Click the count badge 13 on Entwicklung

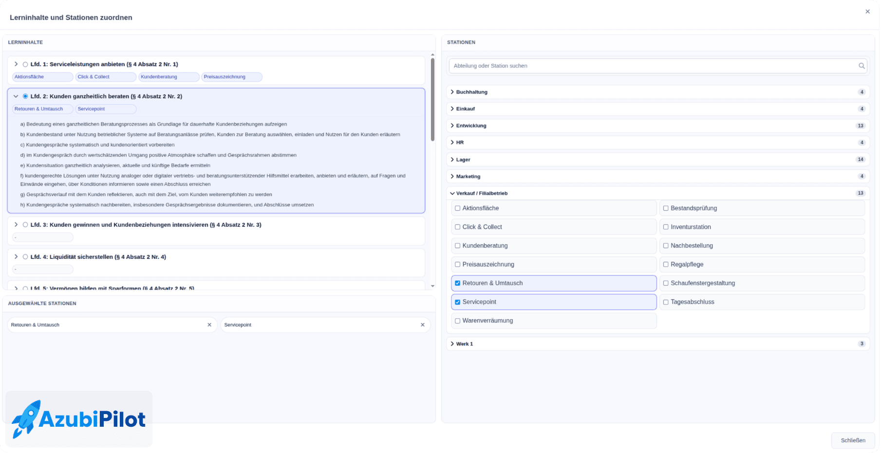point(861,126)
